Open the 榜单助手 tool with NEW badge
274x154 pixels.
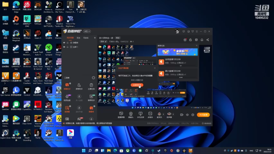[91, 98]
